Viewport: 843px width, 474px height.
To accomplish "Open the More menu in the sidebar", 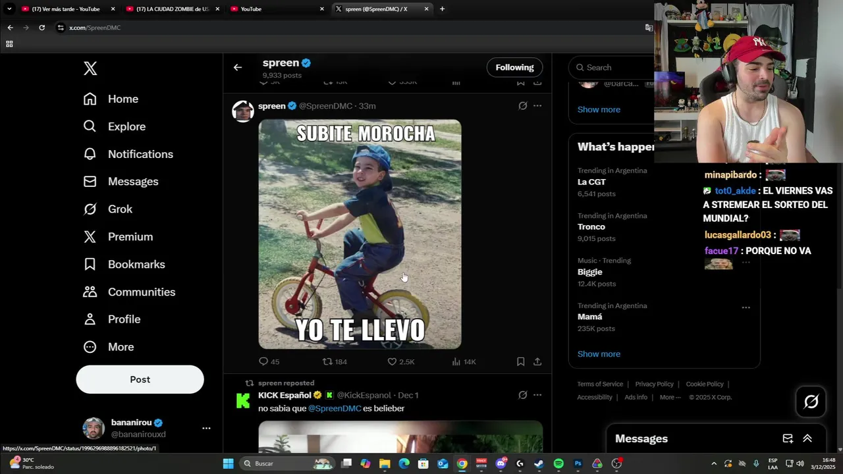I will (x=109, y=347).
